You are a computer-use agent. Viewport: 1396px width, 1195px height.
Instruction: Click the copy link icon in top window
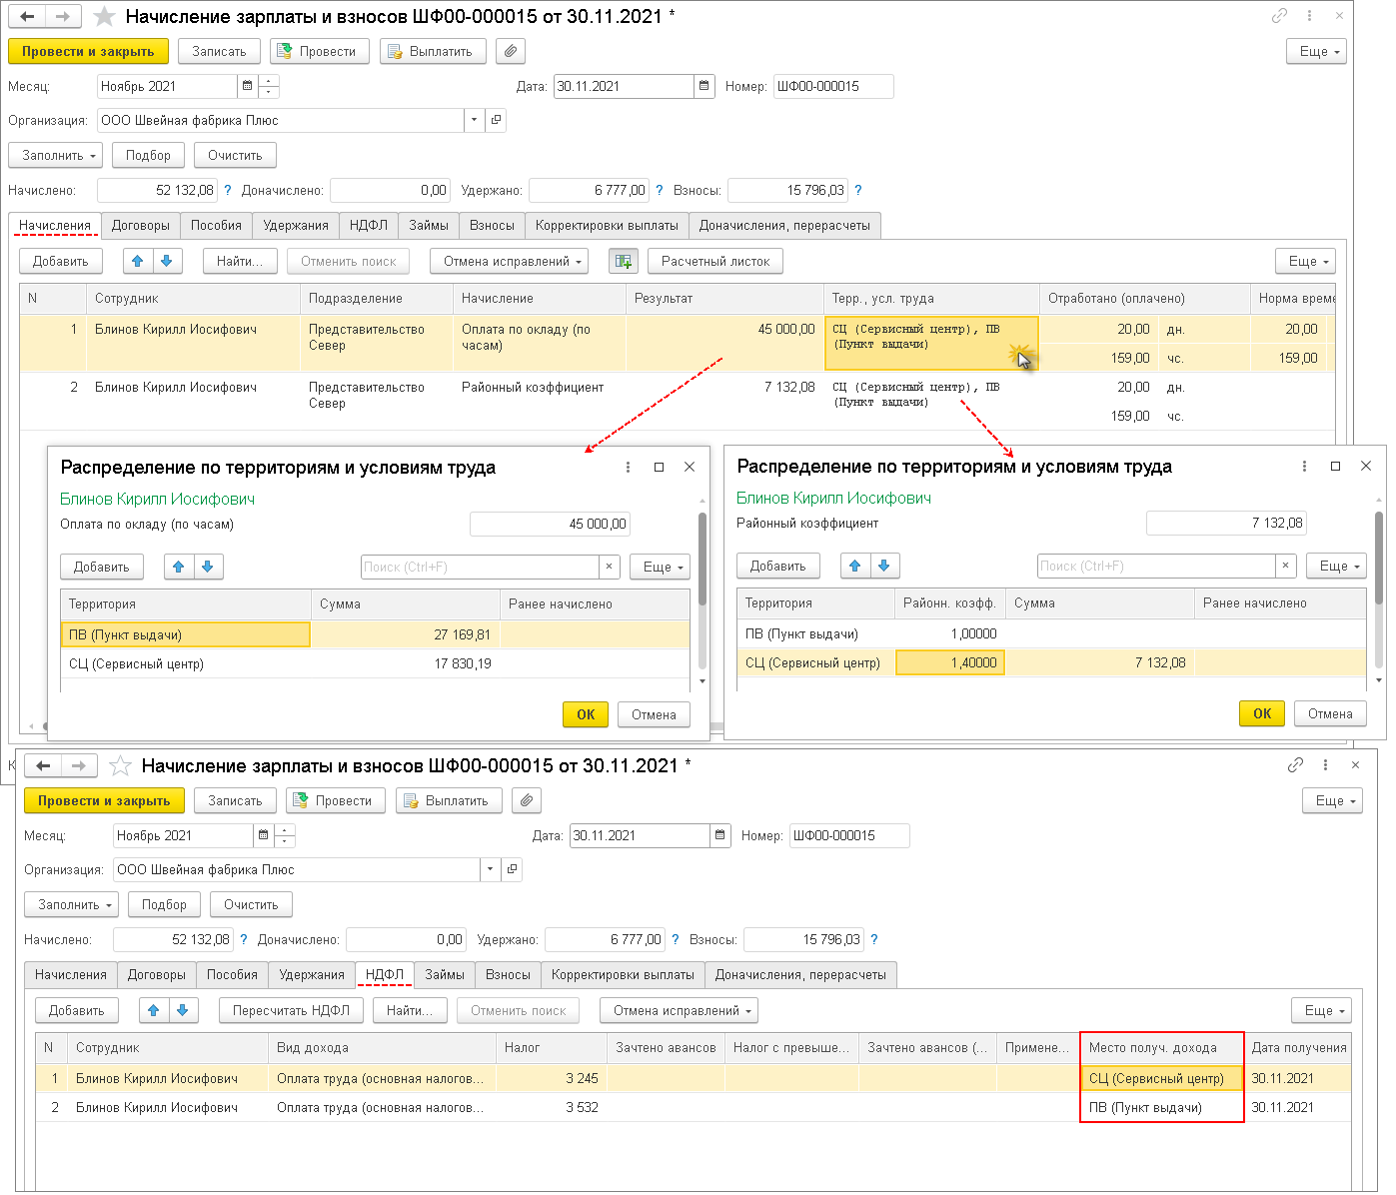(1279, 16)
